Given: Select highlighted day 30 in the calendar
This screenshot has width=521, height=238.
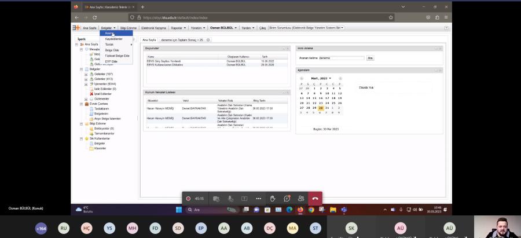Looking at the screenshot, I should 321,108.
